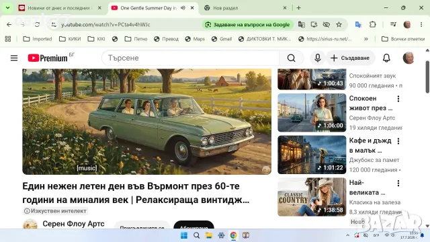Viewport: 430px width, 242px height.
Task: Close the Нов раздел tab
Action: click(x=285, y=8)
